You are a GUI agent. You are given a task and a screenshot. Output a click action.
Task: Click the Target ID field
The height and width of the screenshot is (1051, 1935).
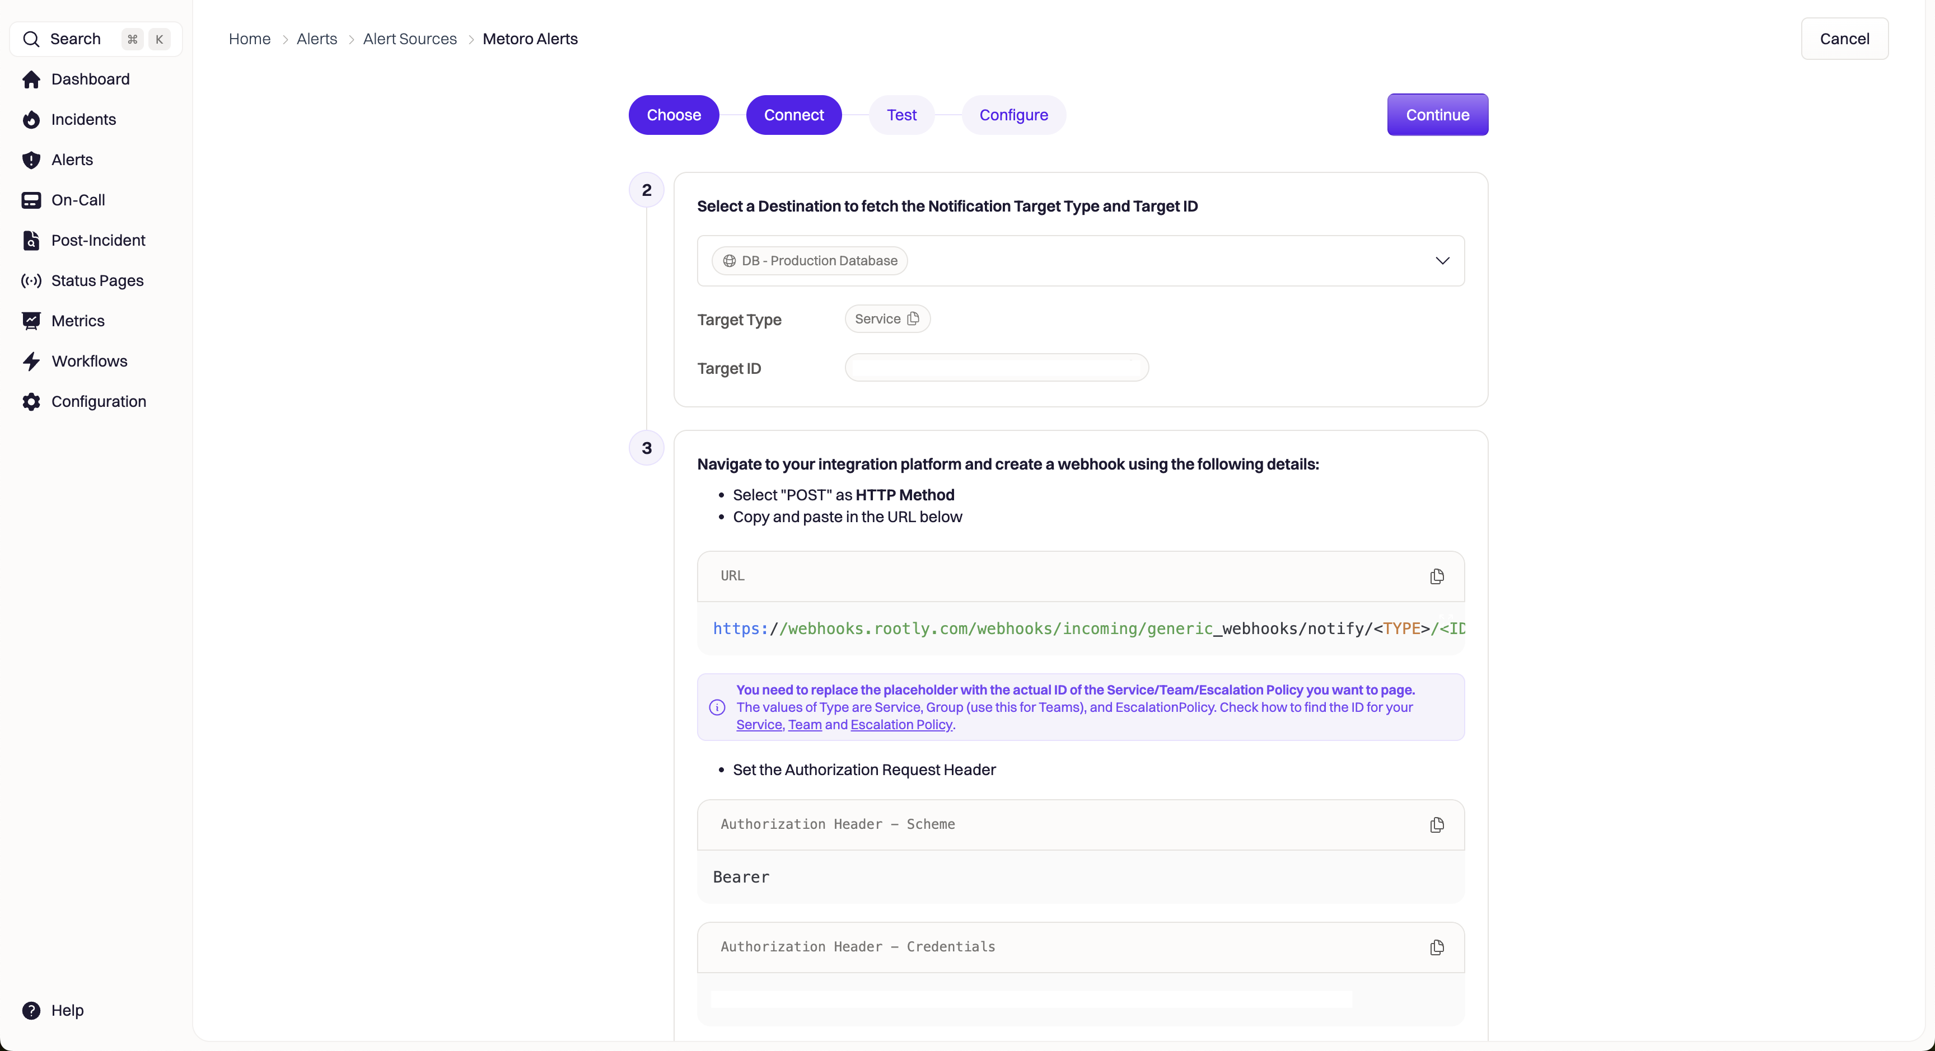coord(996,368)
